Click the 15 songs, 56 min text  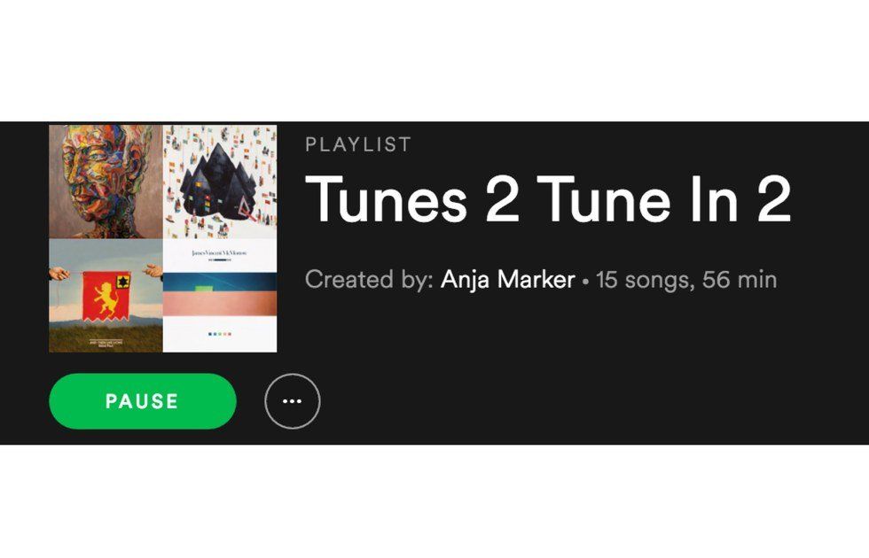pyautogui.click(x=686, y=280)
